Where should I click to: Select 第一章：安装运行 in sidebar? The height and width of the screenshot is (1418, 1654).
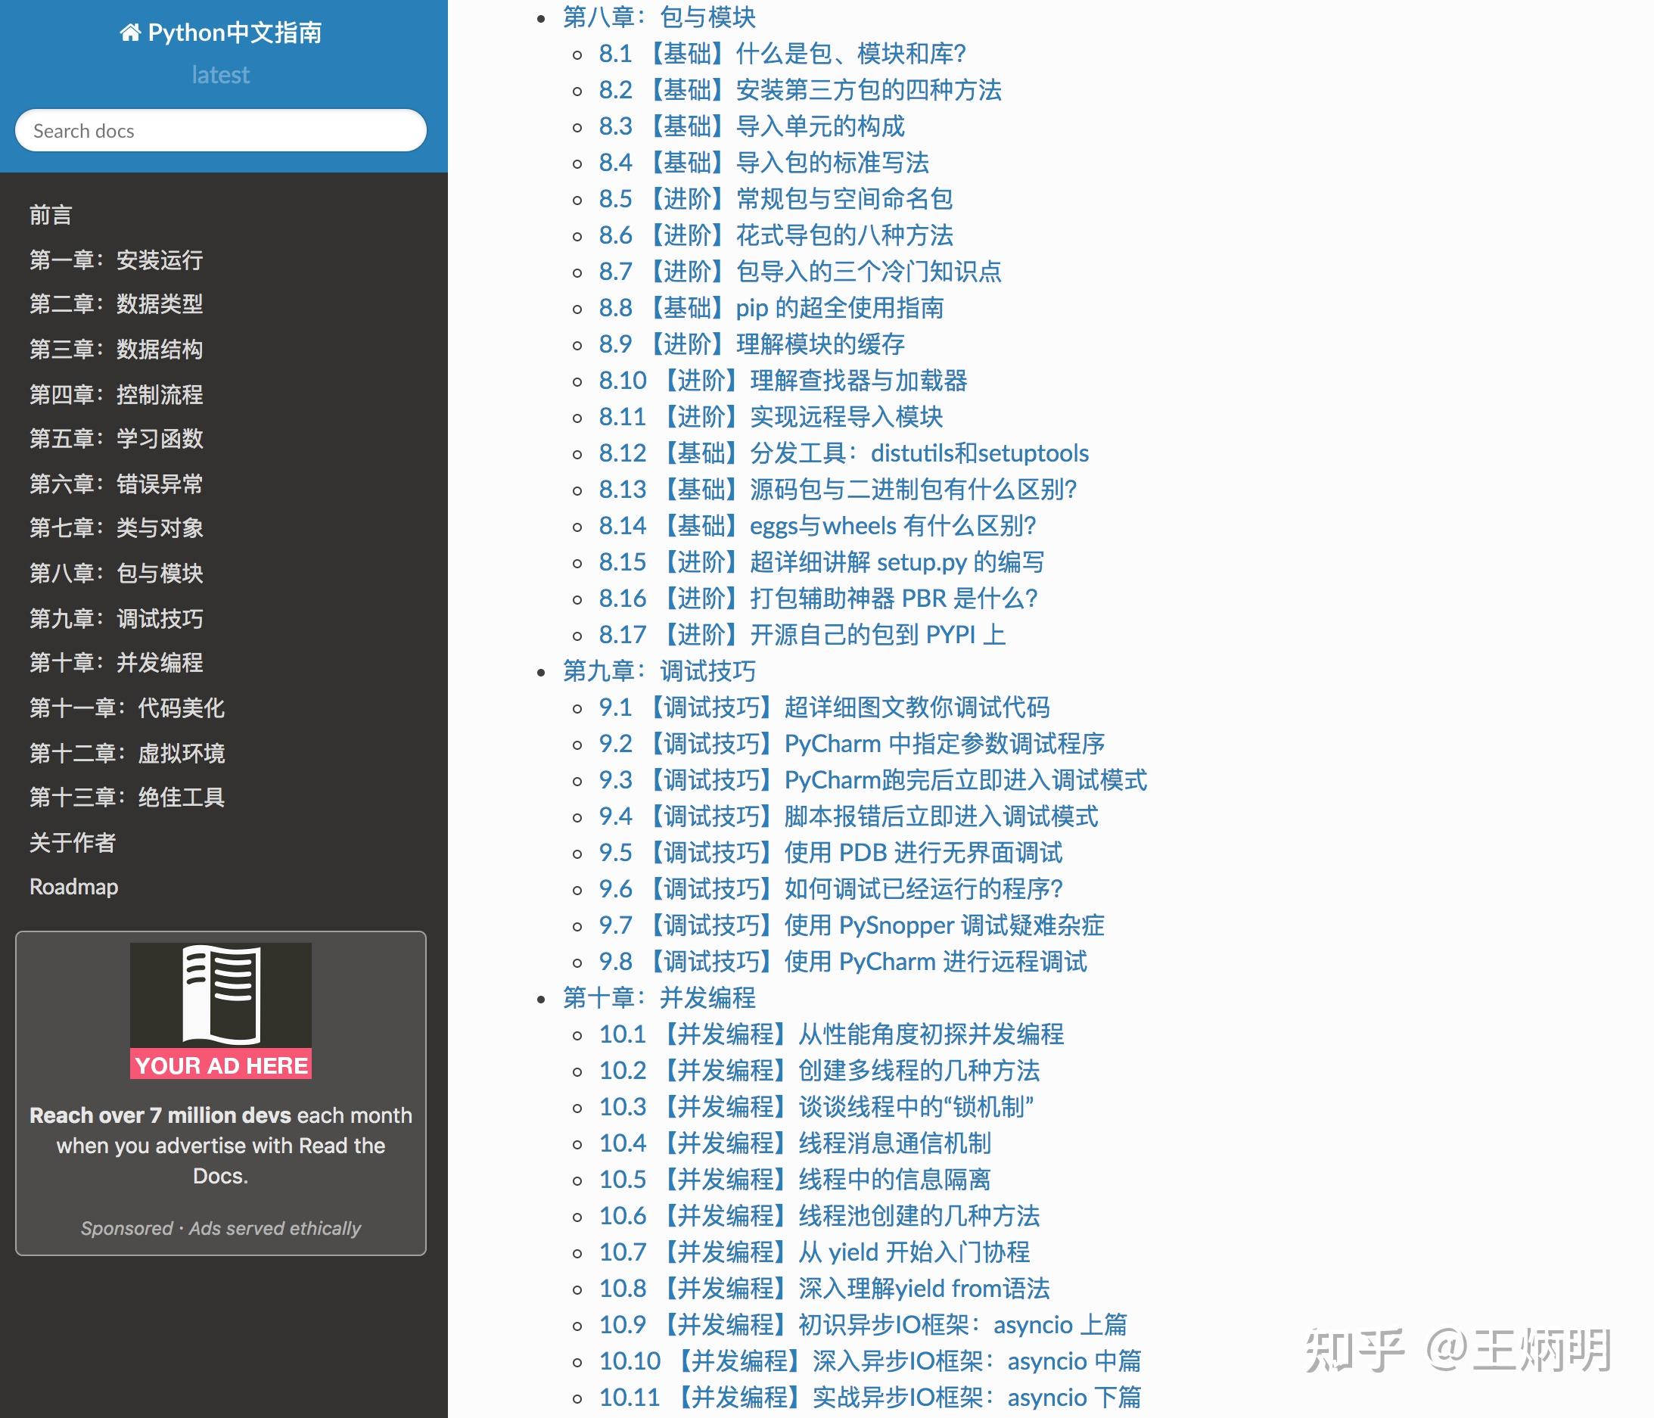117,260
